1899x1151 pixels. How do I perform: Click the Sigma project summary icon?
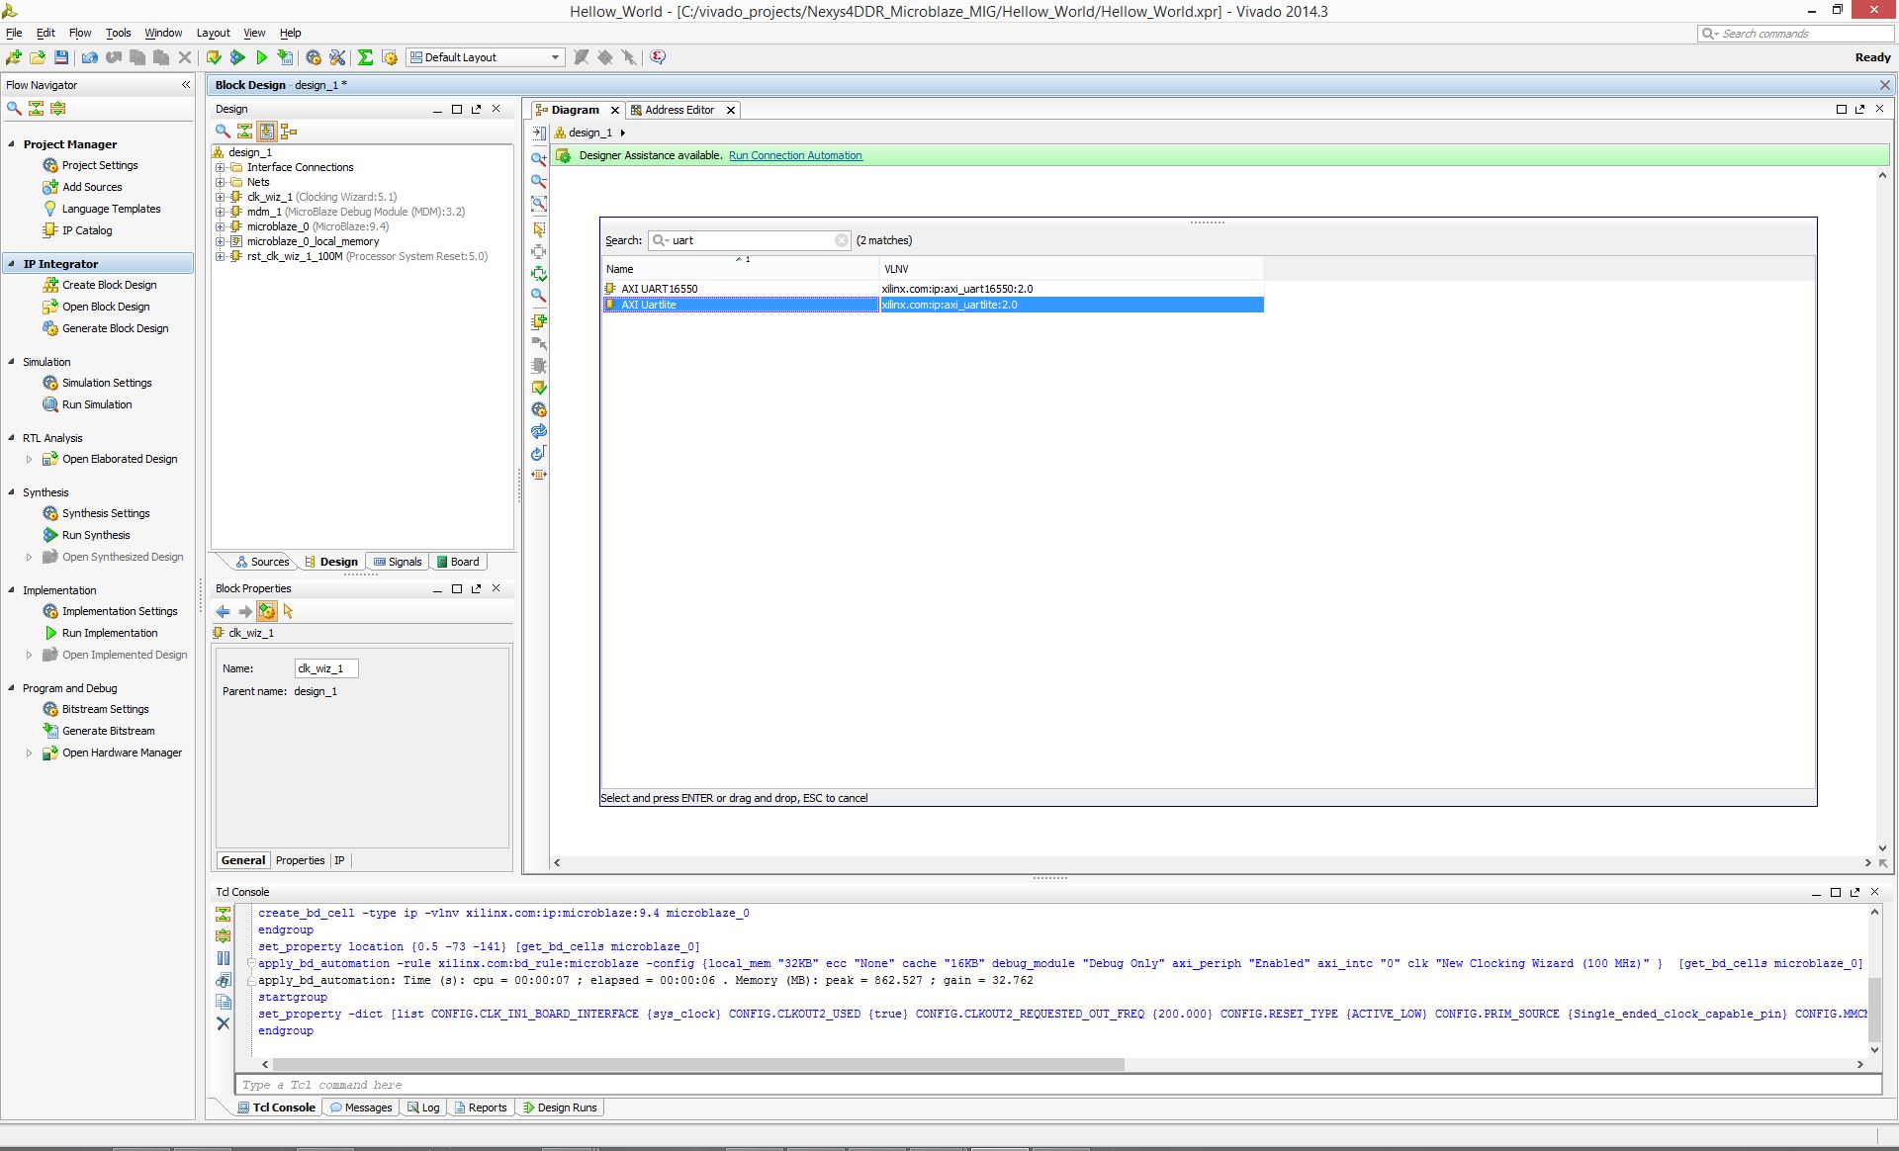point(365,57)
